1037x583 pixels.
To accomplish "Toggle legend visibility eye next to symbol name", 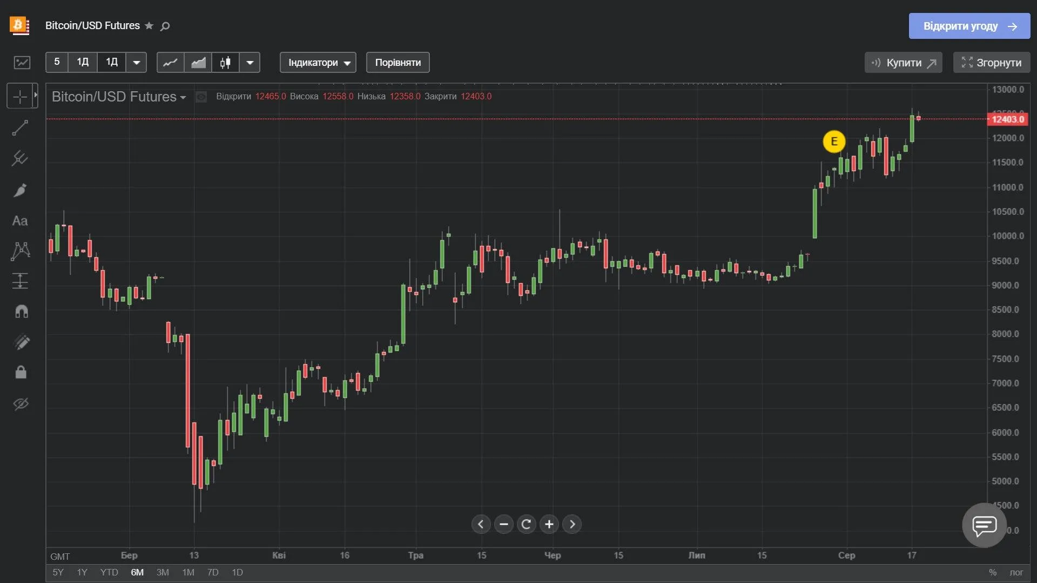I will pos(201,97).
